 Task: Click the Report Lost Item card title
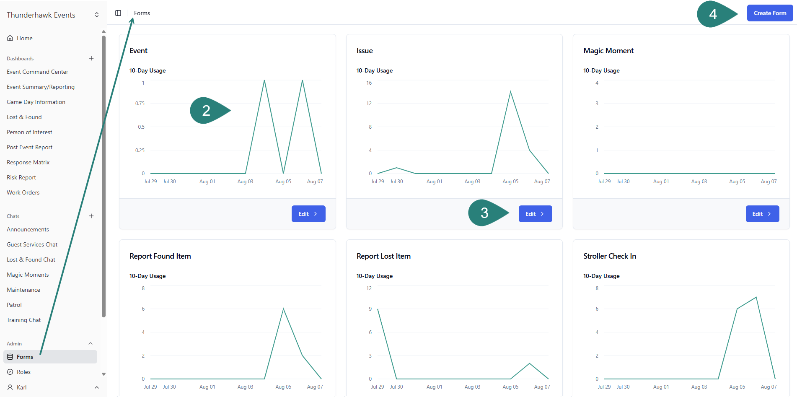point(383,256)
